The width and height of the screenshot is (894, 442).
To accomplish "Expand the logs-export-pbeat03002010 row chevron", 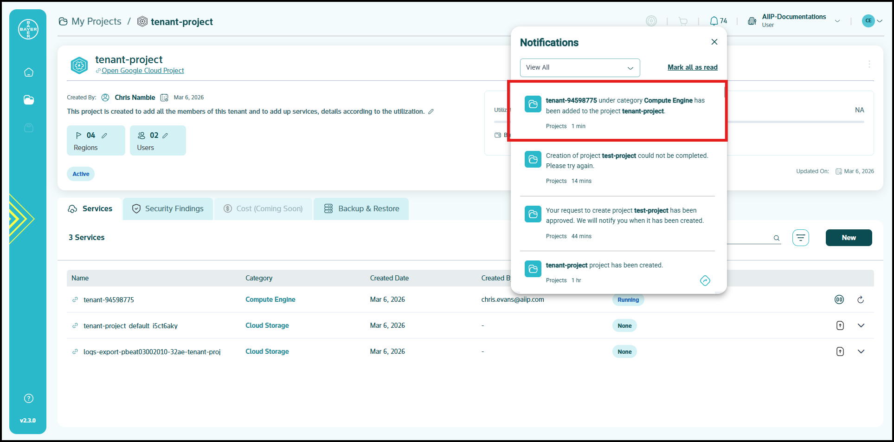I will point(861,351).
